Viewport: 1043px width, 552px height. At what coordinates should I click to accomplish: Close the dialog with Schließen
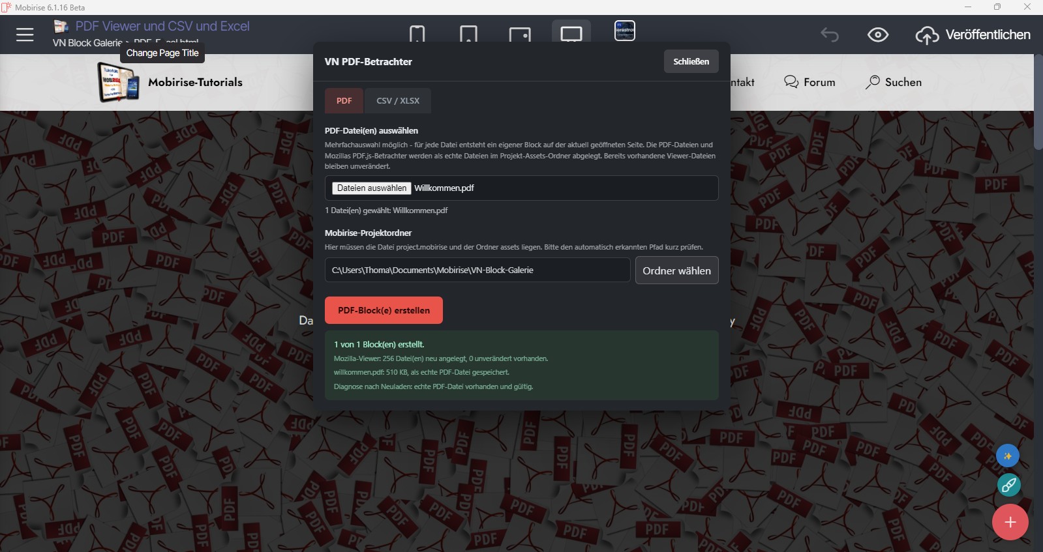pyautogui.click(x=691, y=61)
